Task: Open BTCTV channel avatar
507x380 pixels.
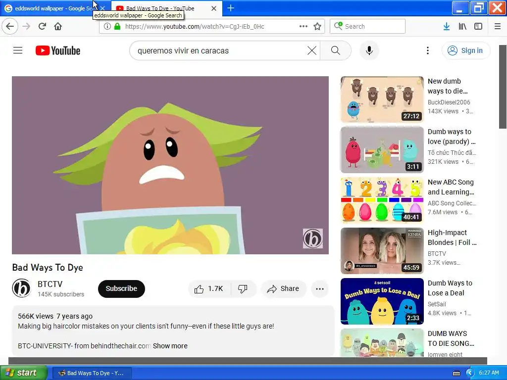Action: (21, 288)
